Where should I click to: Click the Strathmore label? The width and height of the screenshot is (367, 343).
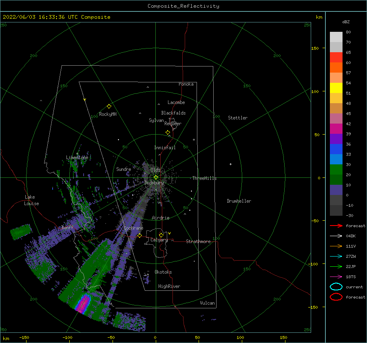click(198, 241)
